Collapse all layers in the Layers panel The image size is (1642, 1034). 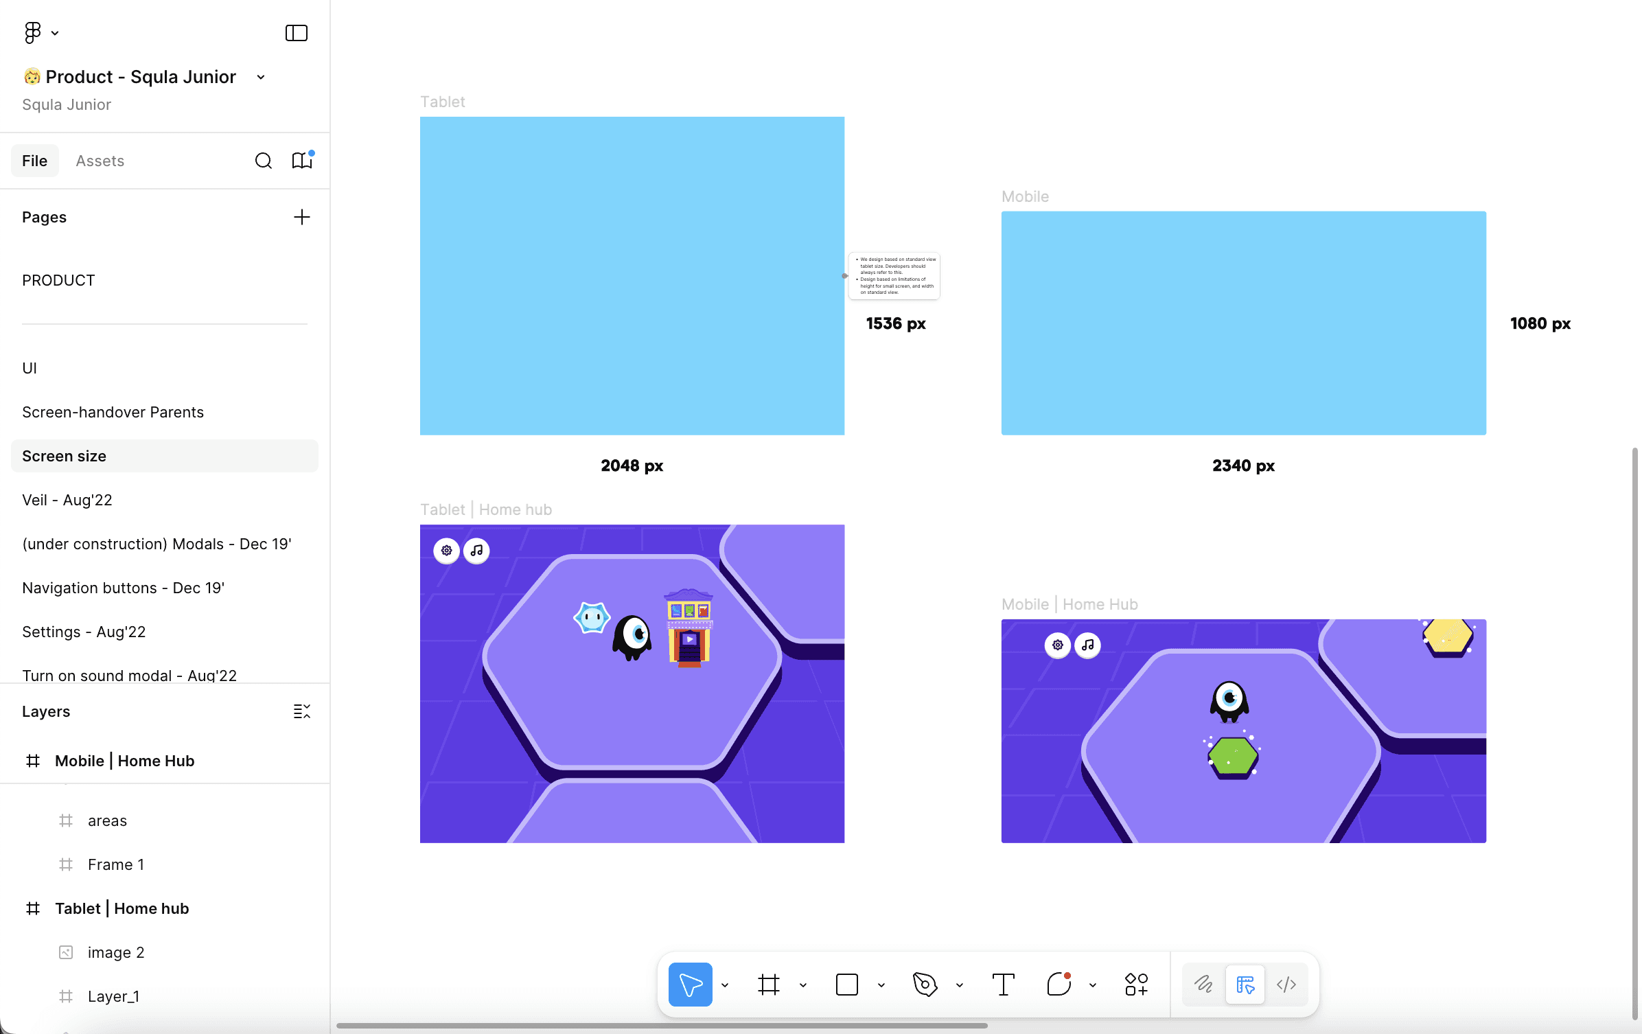pyautogui.click(x=302, y=712)
